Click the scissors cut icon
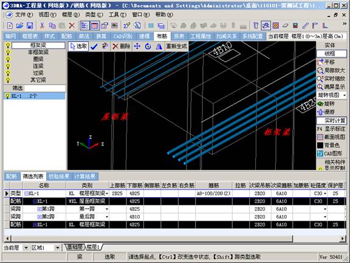 42,26
